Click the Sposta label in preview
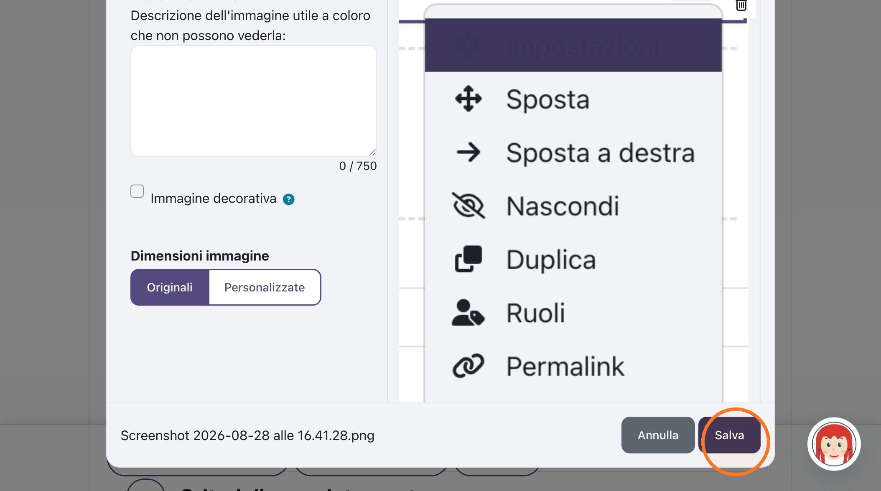881x491 pixels. tap(548, 99)
